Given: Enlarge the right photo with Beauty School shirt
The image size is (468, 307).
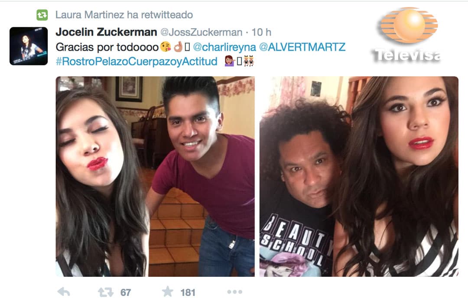Looking at the screenshot, I should point(359,176).
